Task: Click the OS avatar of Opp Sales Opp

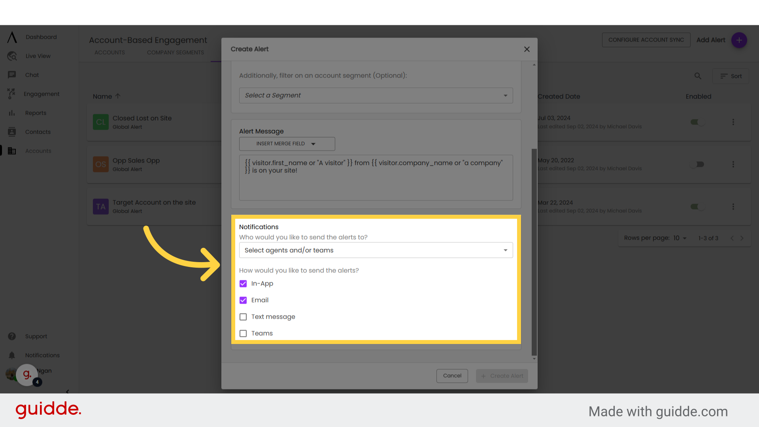Action: pyautogui.click(x=100, y=164)
